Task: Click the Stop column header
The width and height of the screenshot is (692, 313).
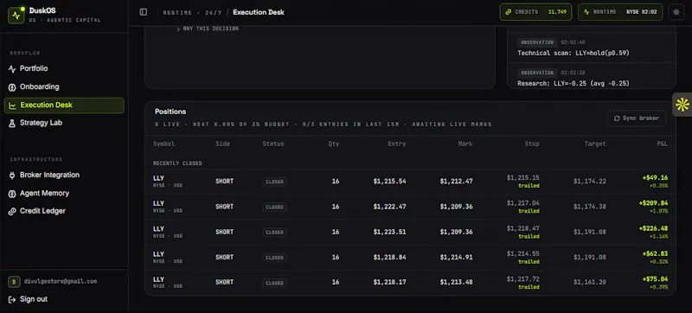Action: [x=532, y=144]
